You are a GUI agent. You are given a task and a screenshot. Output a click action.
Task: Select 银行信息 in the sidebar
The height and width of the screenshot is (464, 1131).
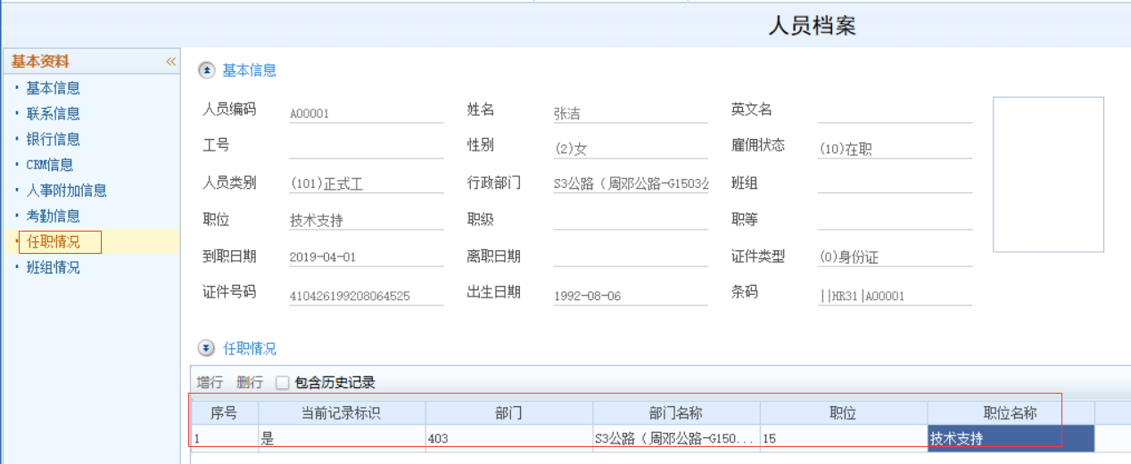click(x=53, y=139)
